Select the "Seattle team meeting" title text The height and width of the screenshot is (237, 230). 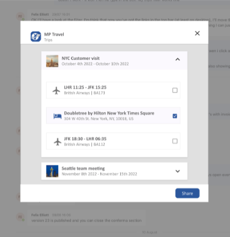(x=83, y=168)
